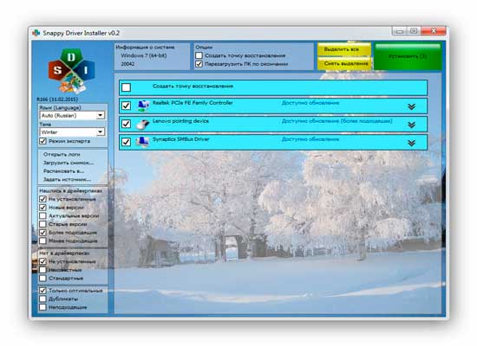Screen dimensions: 477x346
Task: Uncheck Новые версии filter
Action: 42,208
